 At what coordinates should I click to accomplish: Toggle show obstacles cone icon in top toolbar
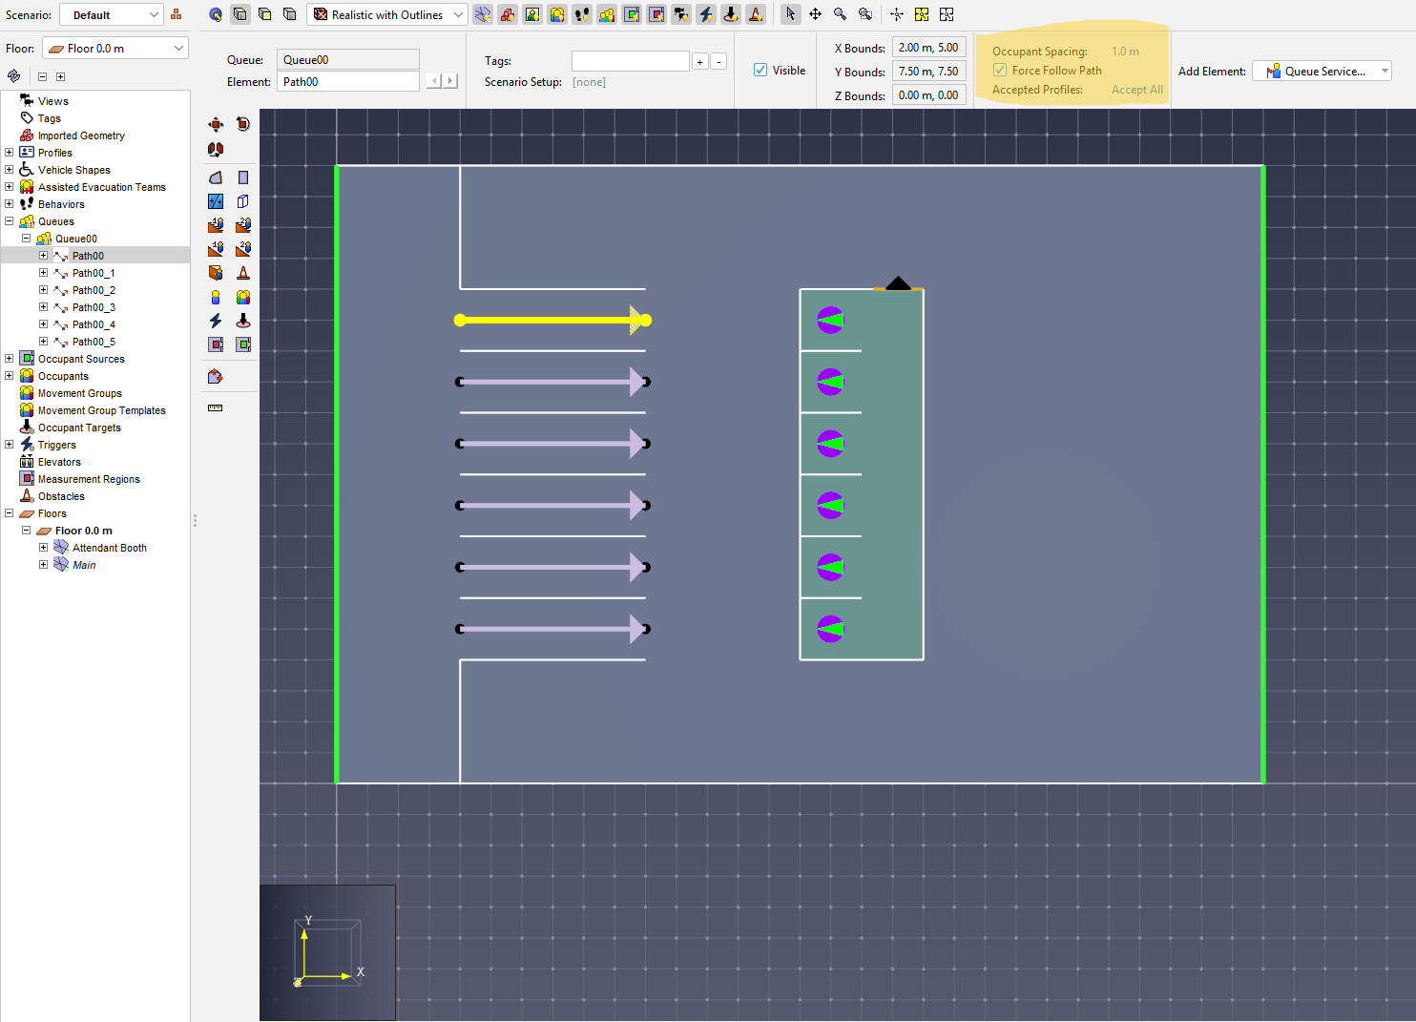point(756,14)
